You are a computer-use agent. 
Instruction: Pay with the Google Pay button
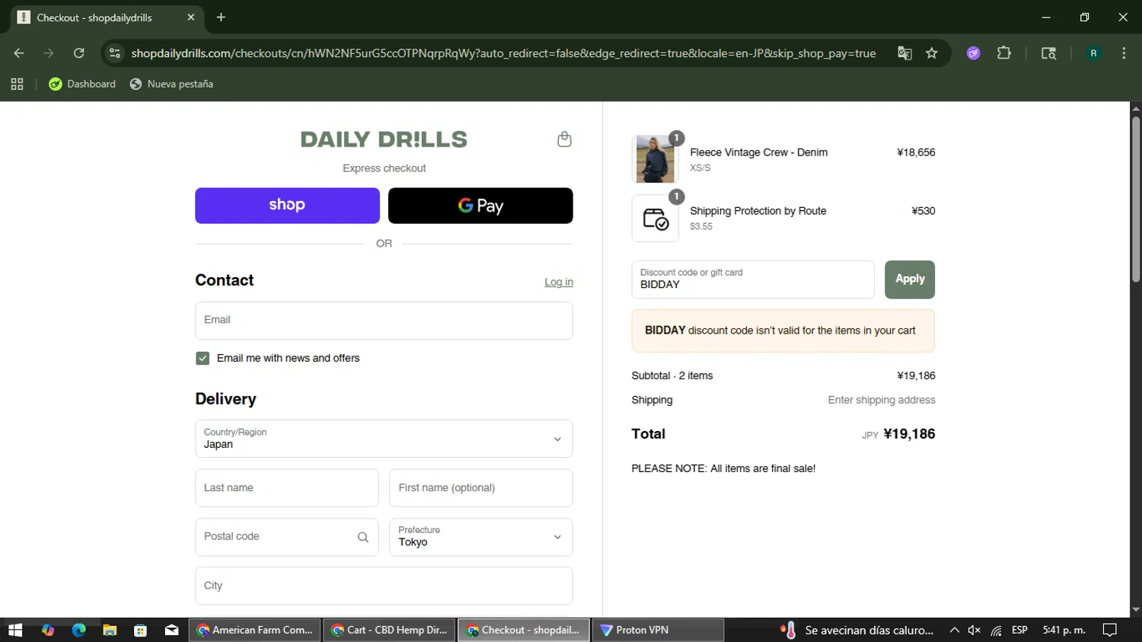click(x=480, y=206)
